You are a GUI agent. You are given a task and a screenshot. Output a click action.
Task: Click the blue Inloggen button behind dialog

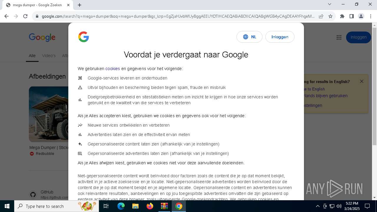point(358,37)
